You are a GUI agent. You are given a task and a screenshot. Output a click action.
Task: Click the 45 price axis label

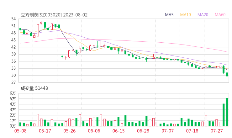click(x=13, y=40)
